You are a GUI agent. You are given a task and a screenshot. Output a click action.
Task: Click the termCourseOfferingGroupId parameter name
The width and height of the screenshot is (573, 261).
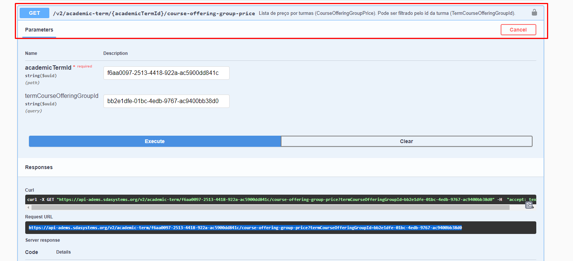[x=62, y=96]
